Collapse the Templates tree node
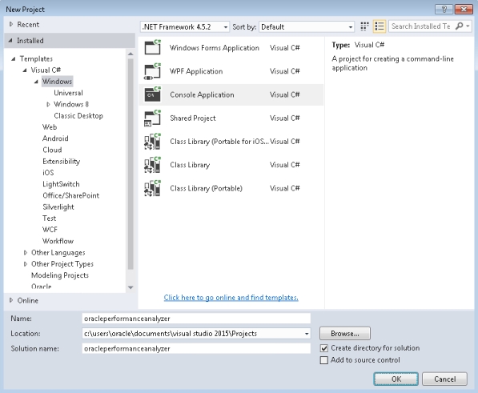This screenshot has width=478, height=393. pyautogui.click(x=13, y=58)
